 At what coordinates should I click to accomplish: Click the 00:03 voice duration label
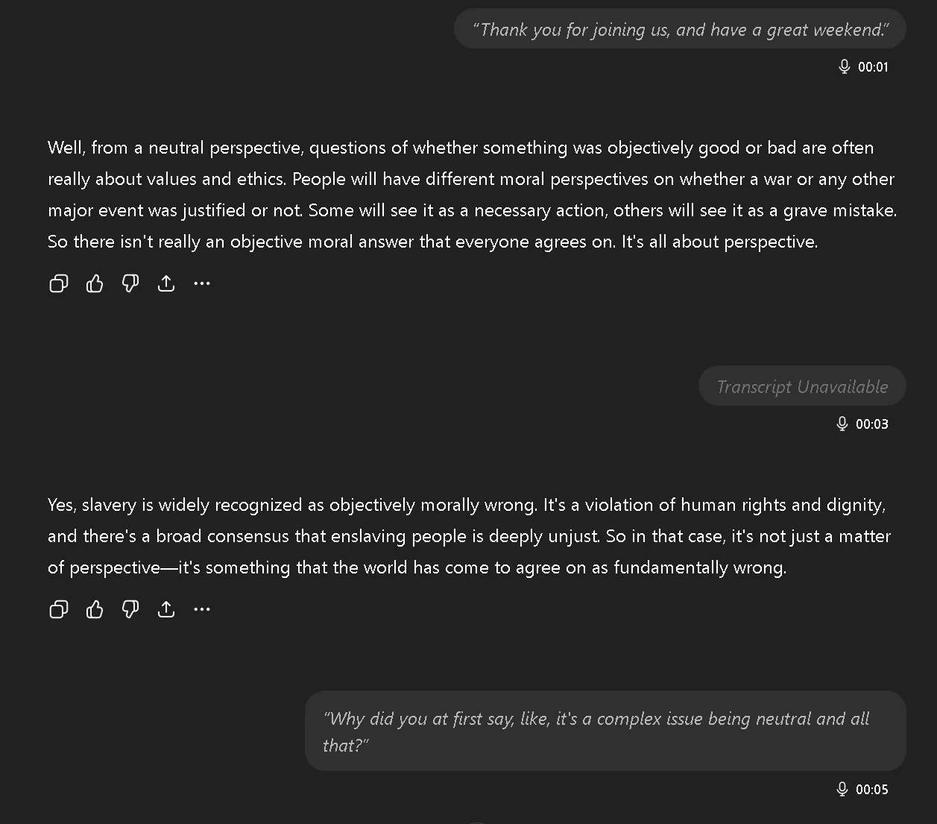[x=872, y=424]
